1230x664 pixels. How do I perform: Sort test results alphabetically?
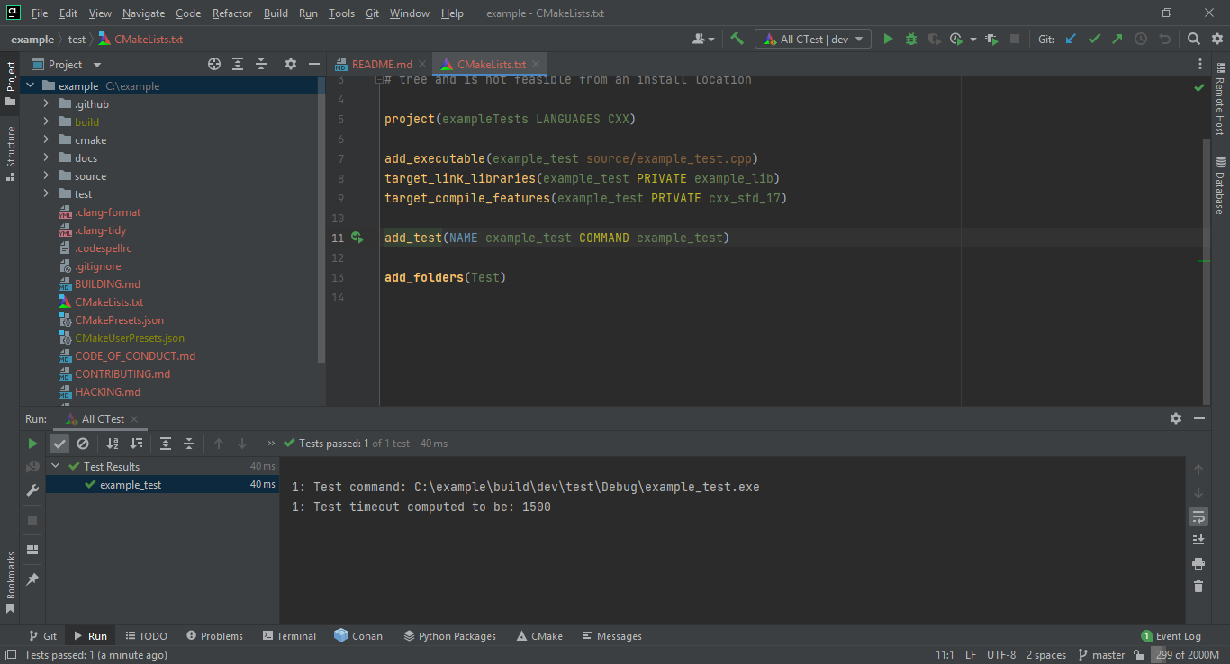[x=112, y=444]
